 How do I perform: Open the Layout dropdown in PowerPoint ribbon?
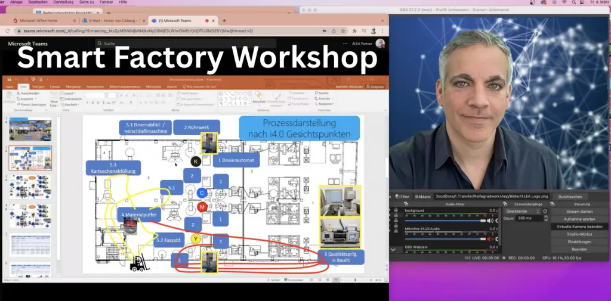pyautogui.click(x=69, y=94)
